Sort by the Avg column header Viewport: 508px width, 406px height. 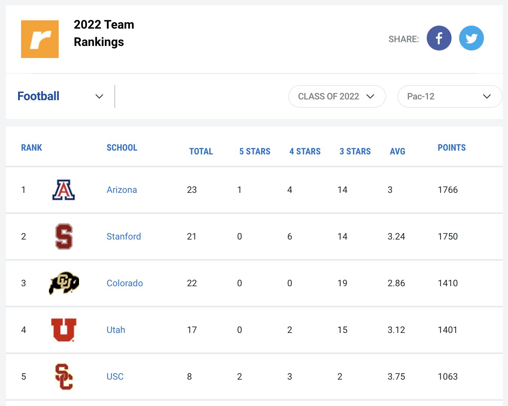[x=397, y=151]
